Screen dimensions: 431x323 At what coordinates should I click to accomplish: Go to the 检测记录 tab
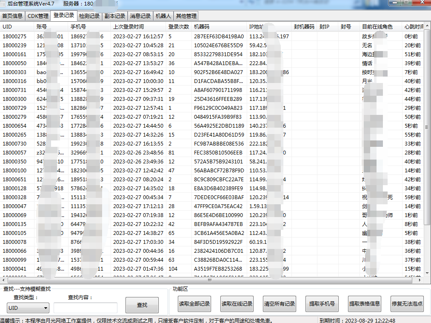pyautogui.click(x=89, y=16)
